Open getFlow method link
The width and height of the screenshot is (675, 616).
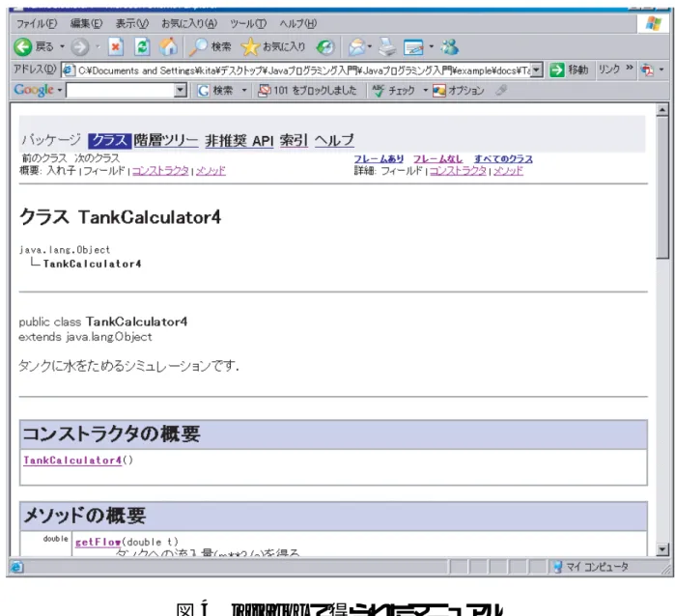[98, 543]
